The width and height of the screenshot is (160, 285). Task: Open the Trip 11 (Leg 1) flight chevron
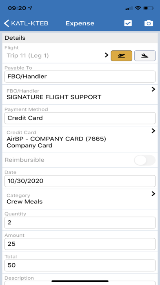click(107, 55)
